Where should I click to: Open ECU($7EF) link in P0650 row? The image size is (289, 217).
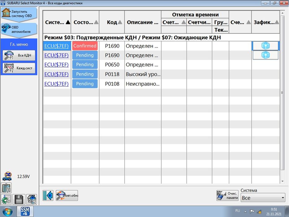click(56, 64)
